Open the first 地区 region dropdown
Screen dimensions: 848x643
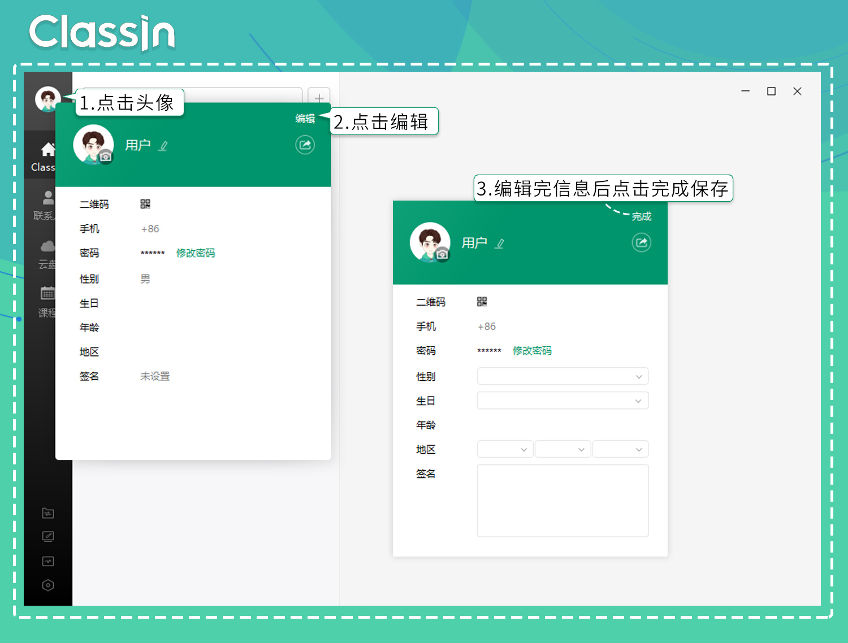[505, 449]
